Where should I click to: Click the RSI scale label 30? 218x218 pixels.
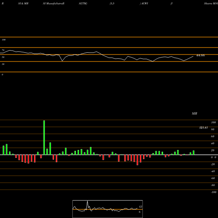3,64
